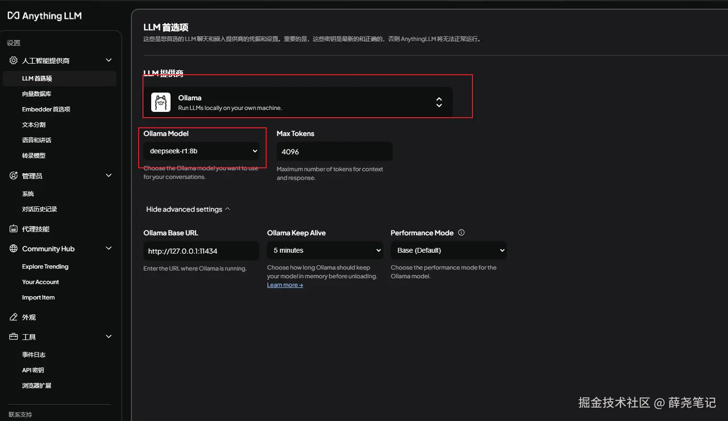This screenshot has height=421, width=728.
Task: Click the Ollama llama icon
Action: coord(161,102)
